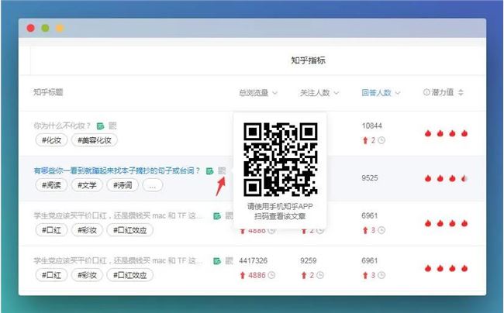This screenshot has height=313, width=504.
Task: Expand more tags with the … chip
Action: pyautogui.click(x=153, y=185)
